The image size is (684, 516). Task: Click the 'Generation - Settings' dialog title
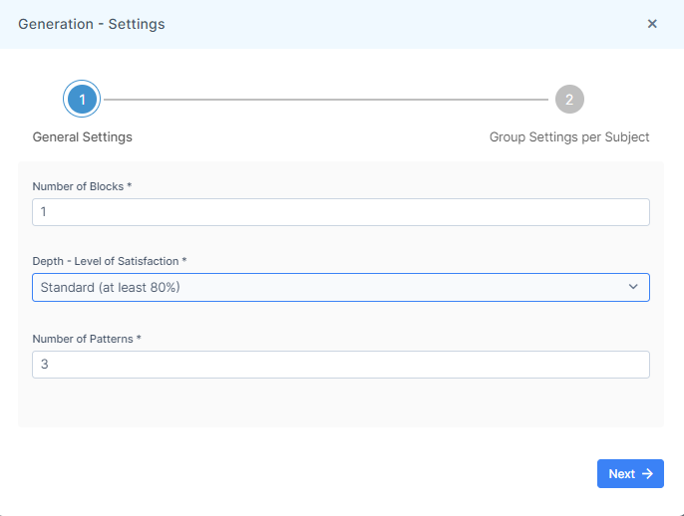click(x=92, y=24)
